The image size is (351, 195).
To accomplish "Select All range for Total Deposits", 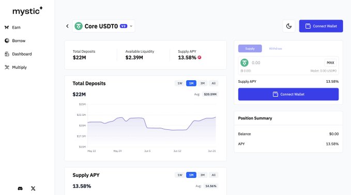I will coord(213,83).
